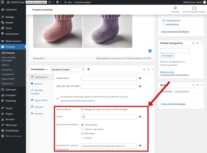Open the Varianten product data tab
Viewport: 207px width, 153px height.
pyautogui.click(x=39, y=107)
